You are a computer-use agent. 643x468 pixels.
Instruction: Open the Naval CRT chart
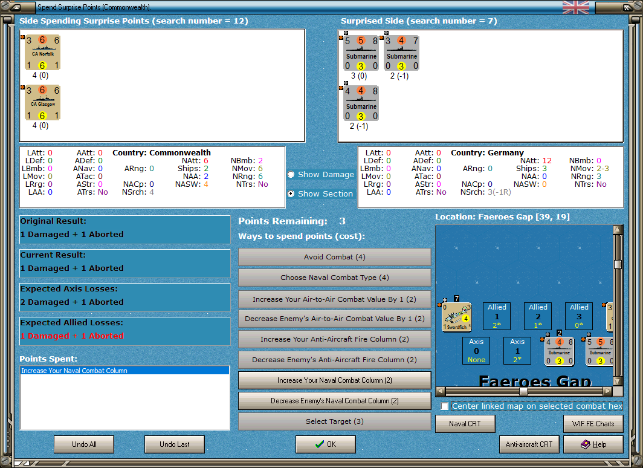tap(465, 424)
